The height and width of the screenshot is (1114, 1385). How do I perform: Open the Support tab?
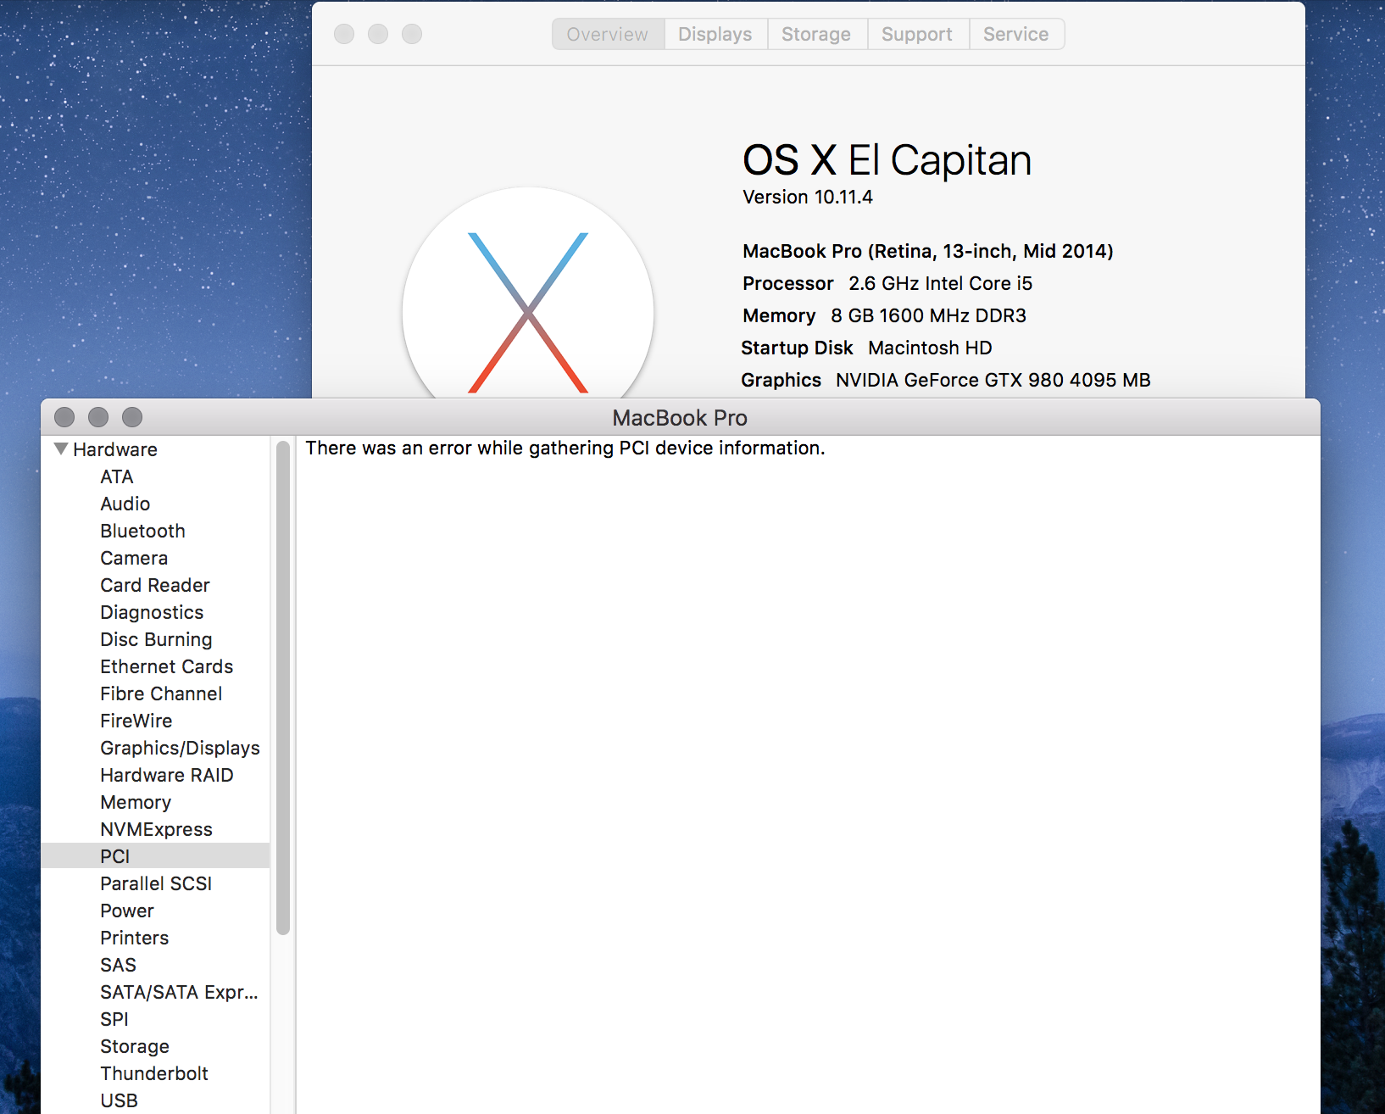[917, 34]
